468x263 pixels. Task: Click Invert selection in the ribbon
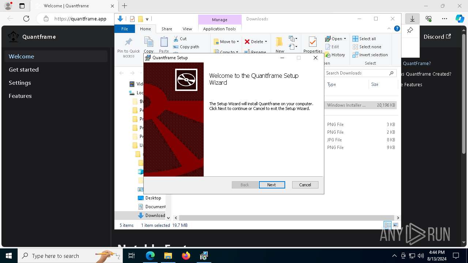(370, 55)
